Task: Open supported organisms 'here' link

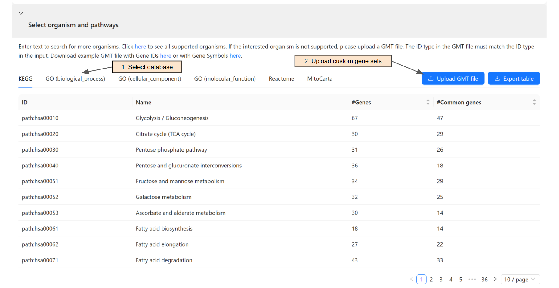Action: (140, 47)
